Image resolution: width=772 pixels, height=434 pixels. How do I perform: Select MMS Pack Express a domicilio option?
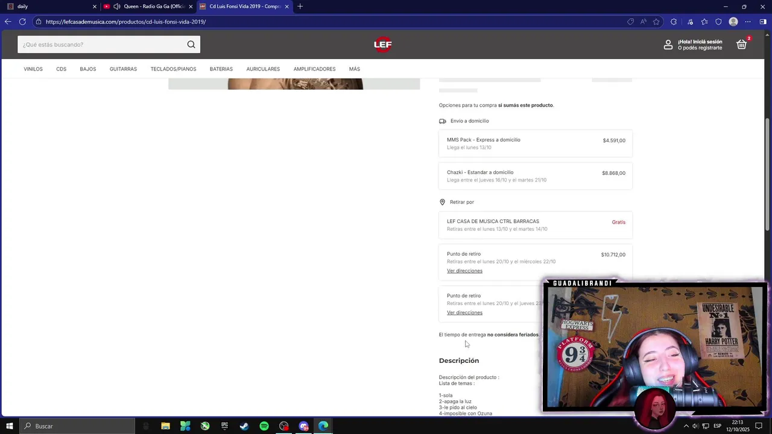536,143
